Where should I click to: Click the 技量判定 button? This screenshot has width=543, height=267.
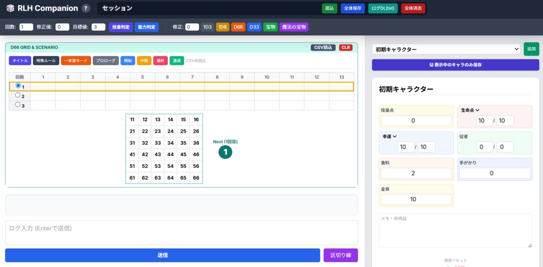(121, 27)
